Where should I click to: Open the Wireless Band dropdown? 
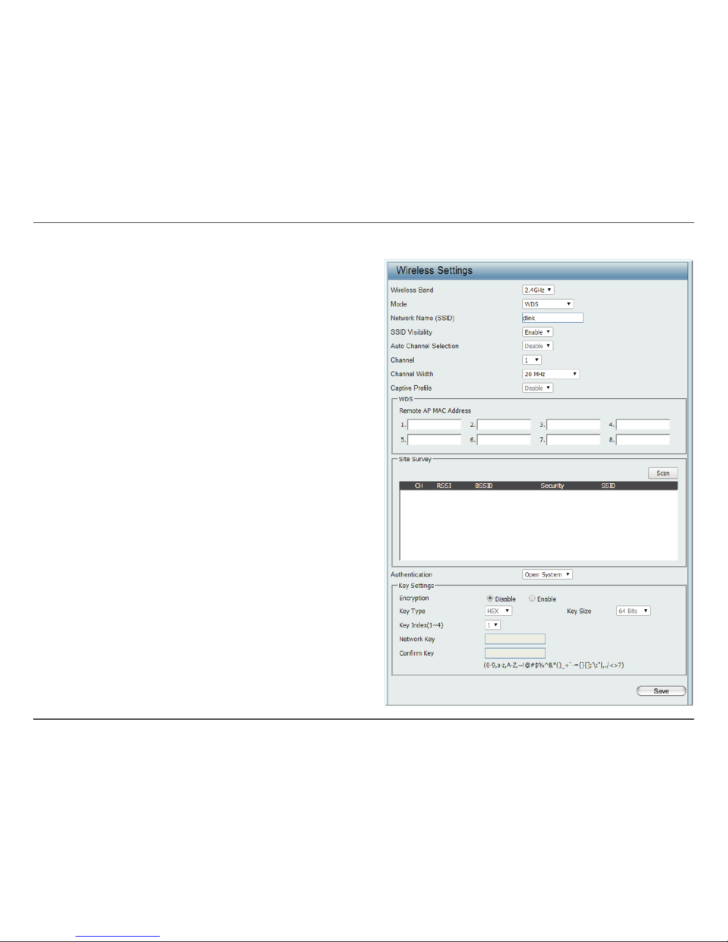pyautogui.click(x=538, y=290)
